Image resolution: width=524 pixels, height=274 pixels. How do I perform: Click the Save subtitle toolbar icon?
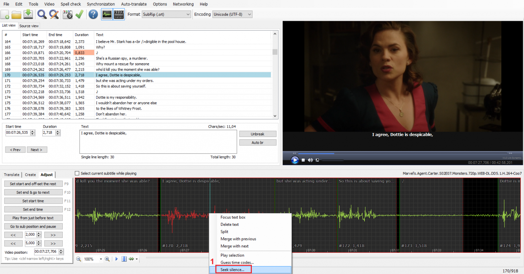coord(28,14)
